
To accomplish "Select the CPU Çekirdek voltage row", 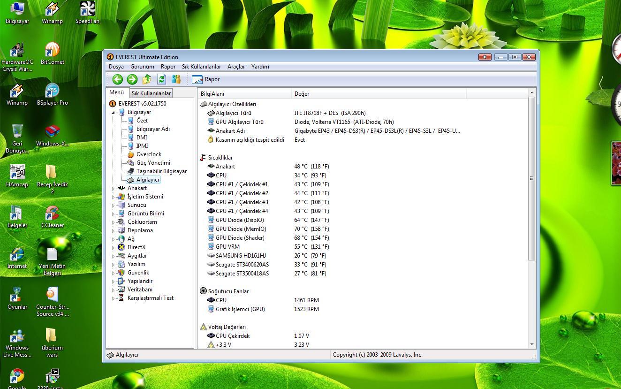I will (363, 336).
